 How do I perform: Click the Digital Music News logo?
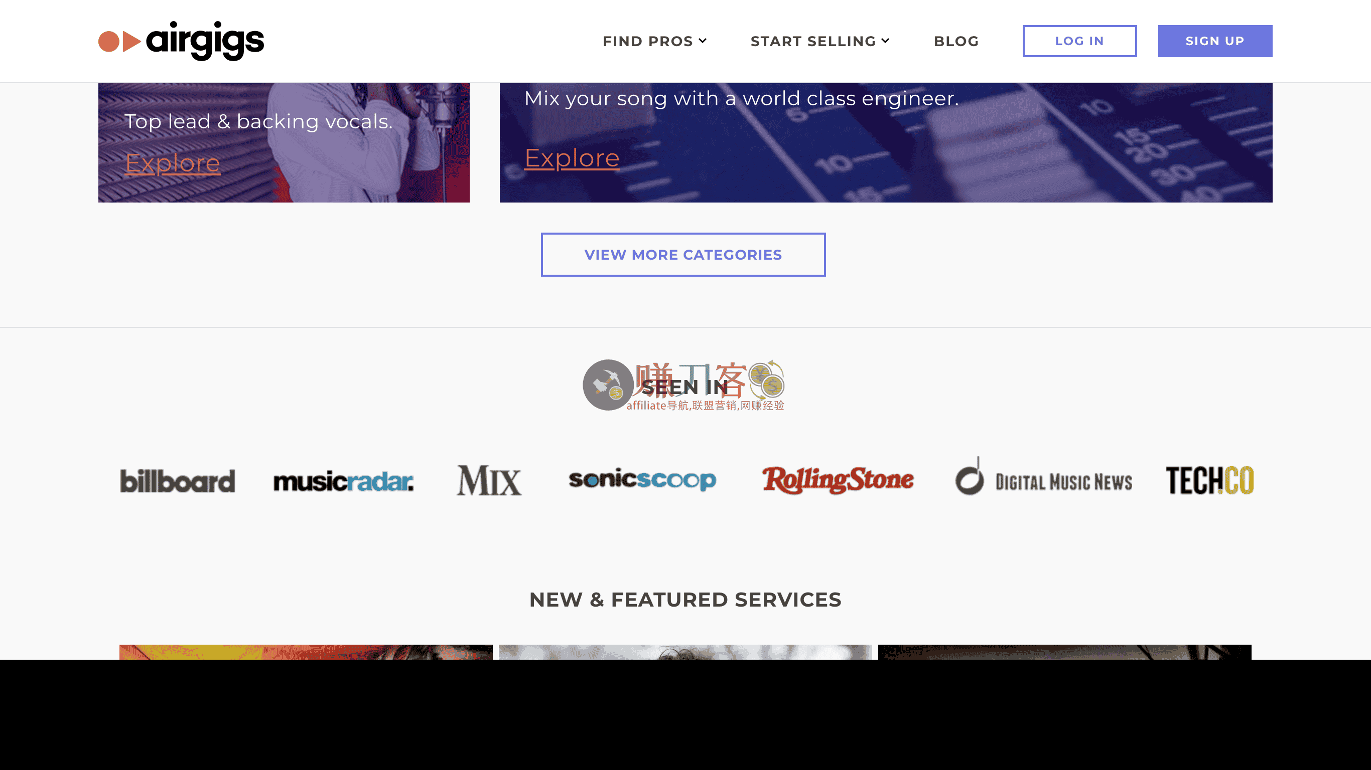(1044, 476)
